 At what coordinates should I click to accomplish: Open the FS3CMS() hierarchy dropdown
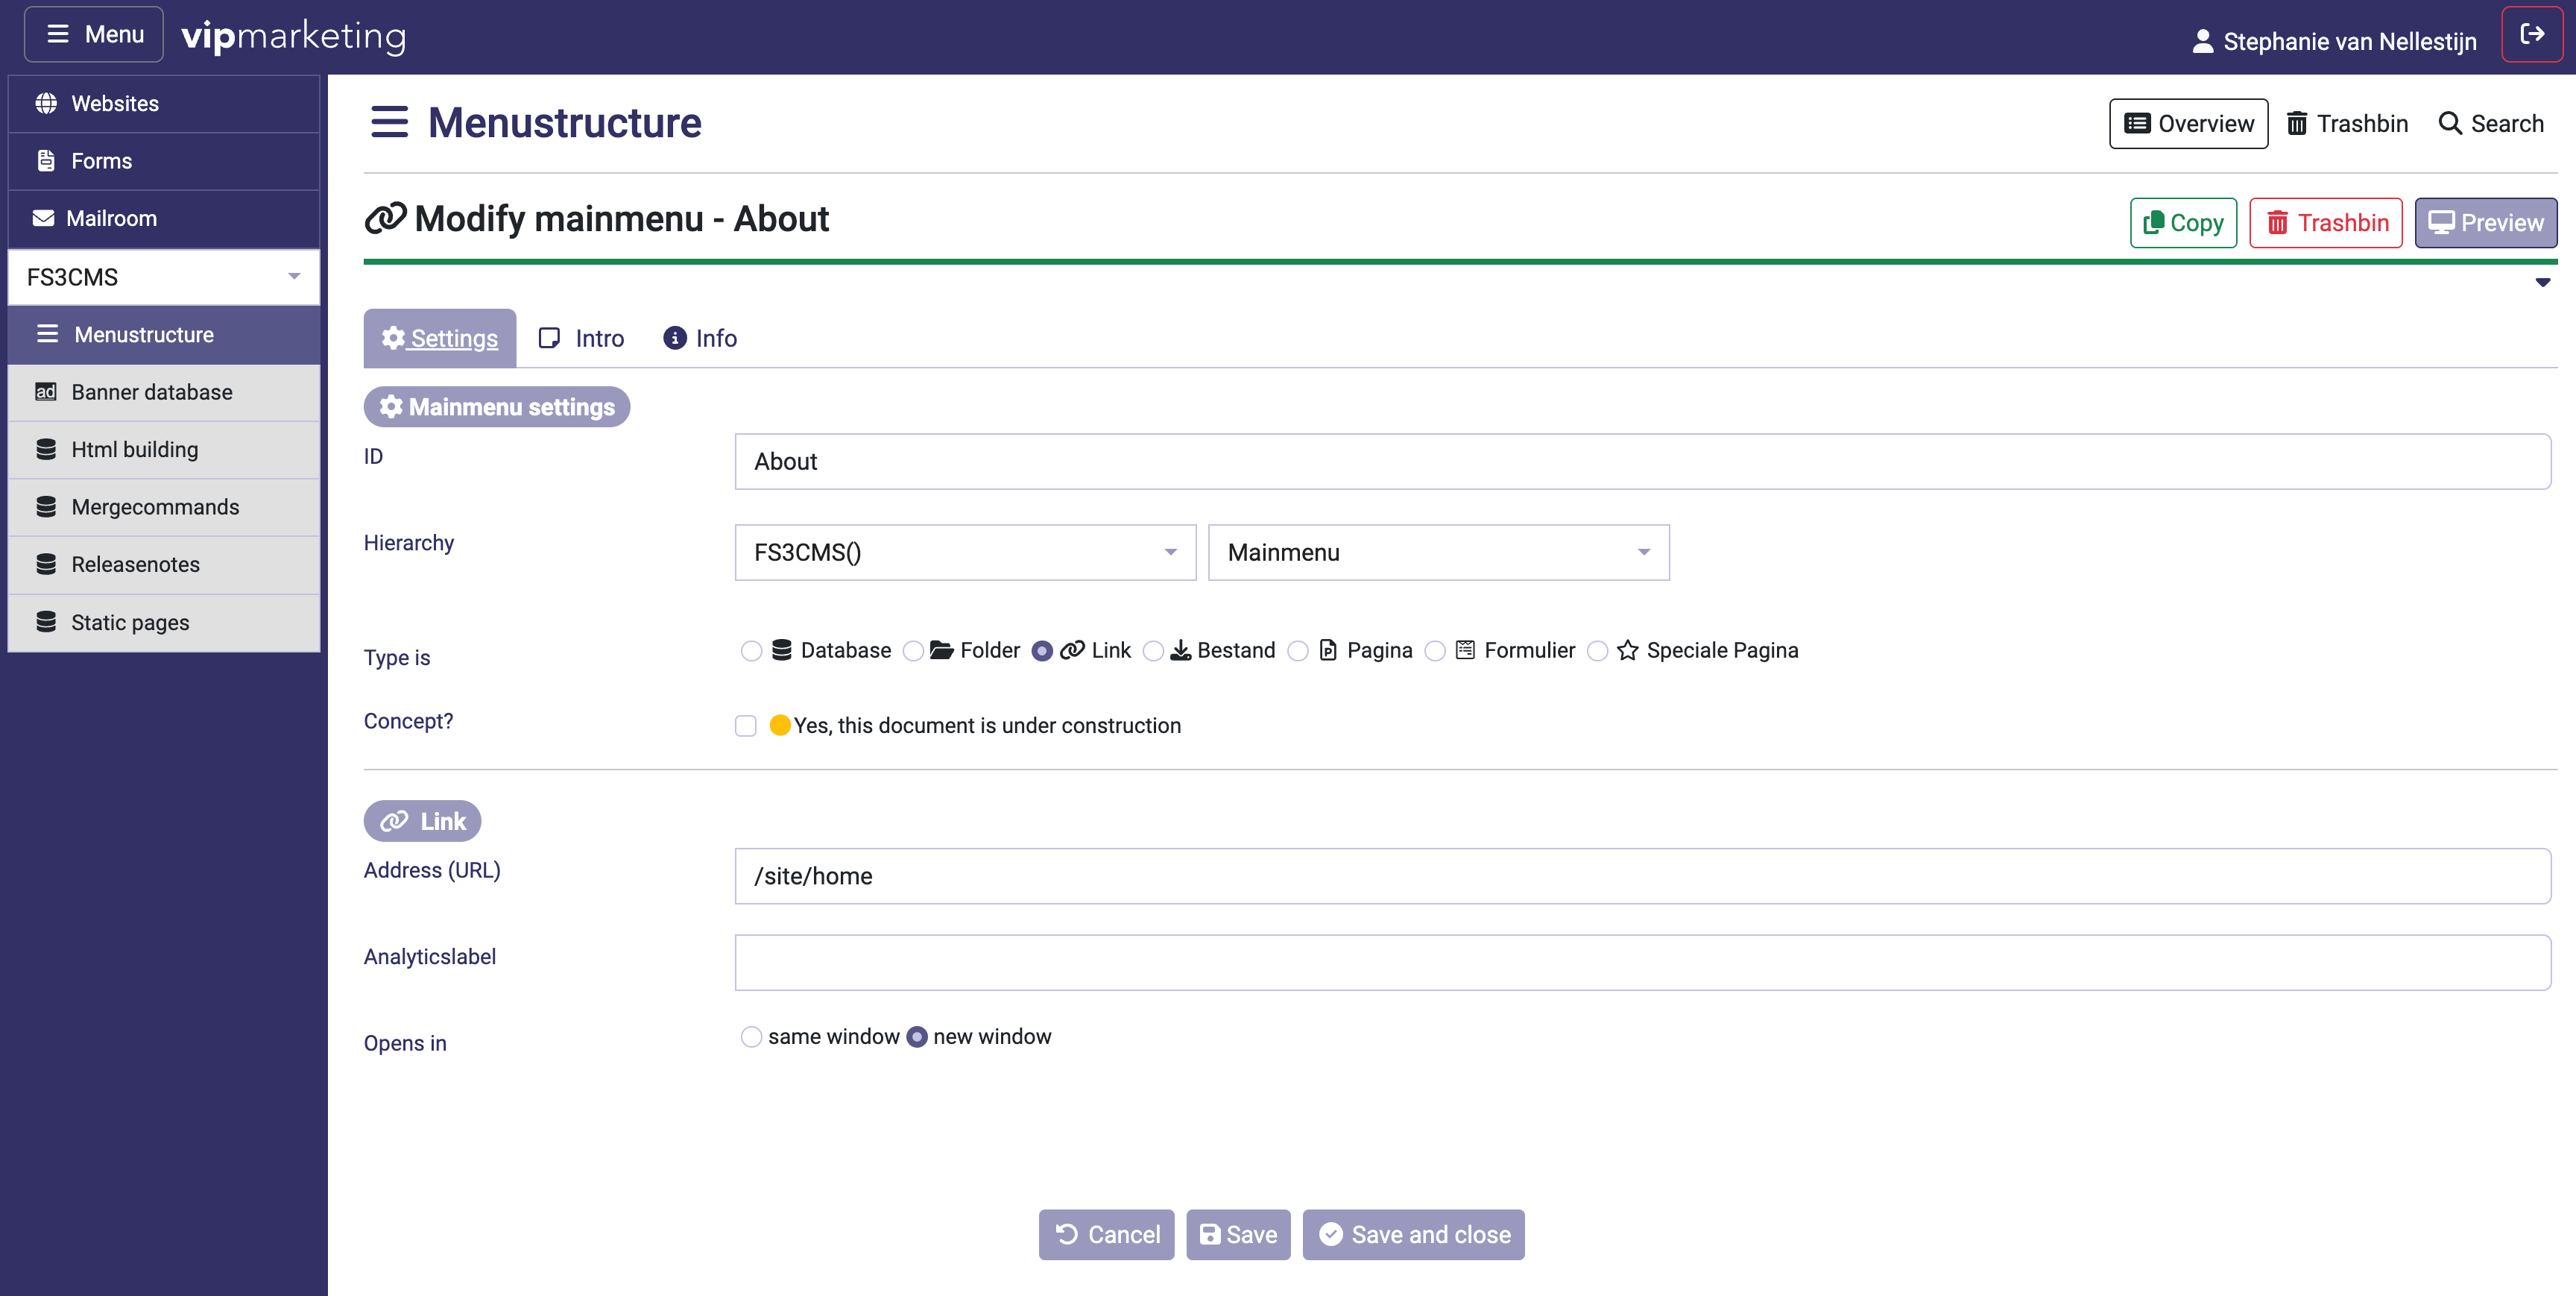[965, 553]
